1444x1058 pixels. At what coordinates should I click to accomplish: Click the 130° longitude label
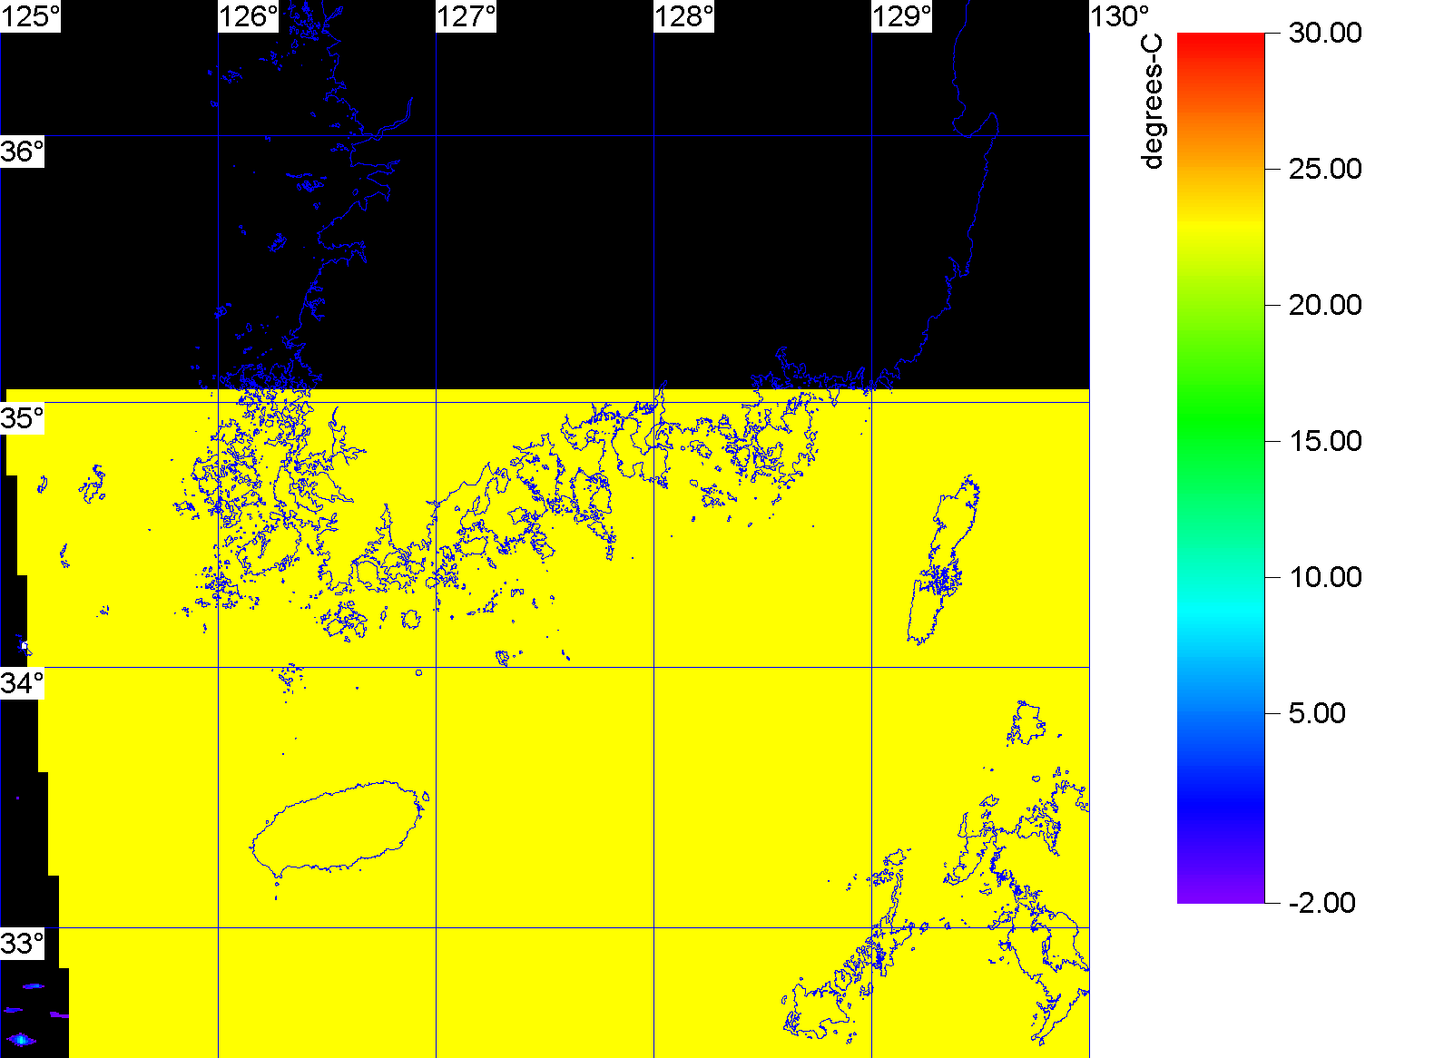tap(1120, 16)
